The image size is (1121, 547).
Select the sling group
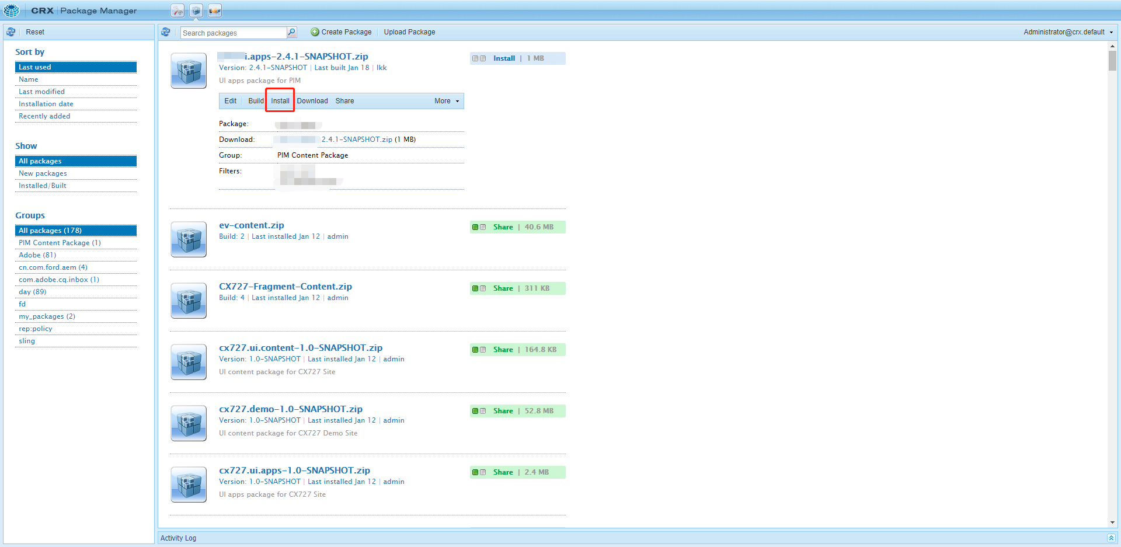tap(76, 341)
